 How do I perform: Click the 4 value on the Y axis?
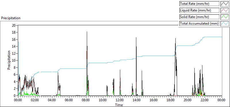pyautogui.click(x=15, y=81)
